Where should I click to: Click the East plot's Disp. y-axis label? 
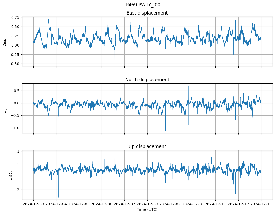5,41
